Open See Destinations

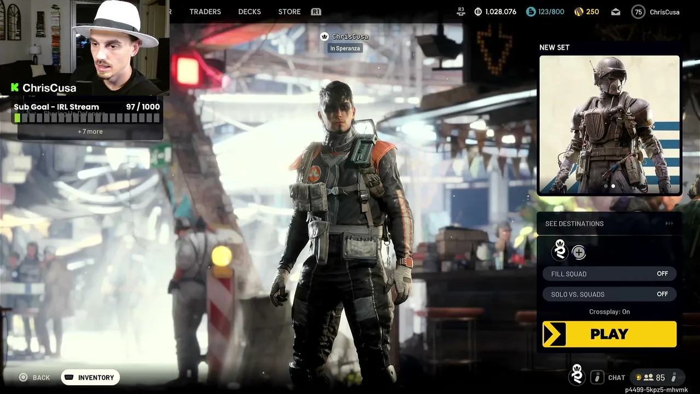pyautogui.click(x=609, y=223)
